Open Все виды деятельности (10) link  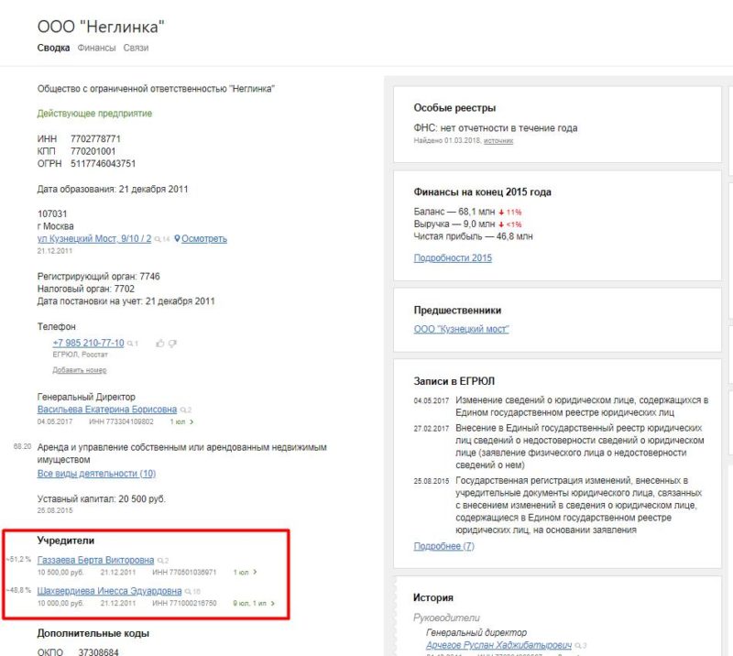[96, 474]
